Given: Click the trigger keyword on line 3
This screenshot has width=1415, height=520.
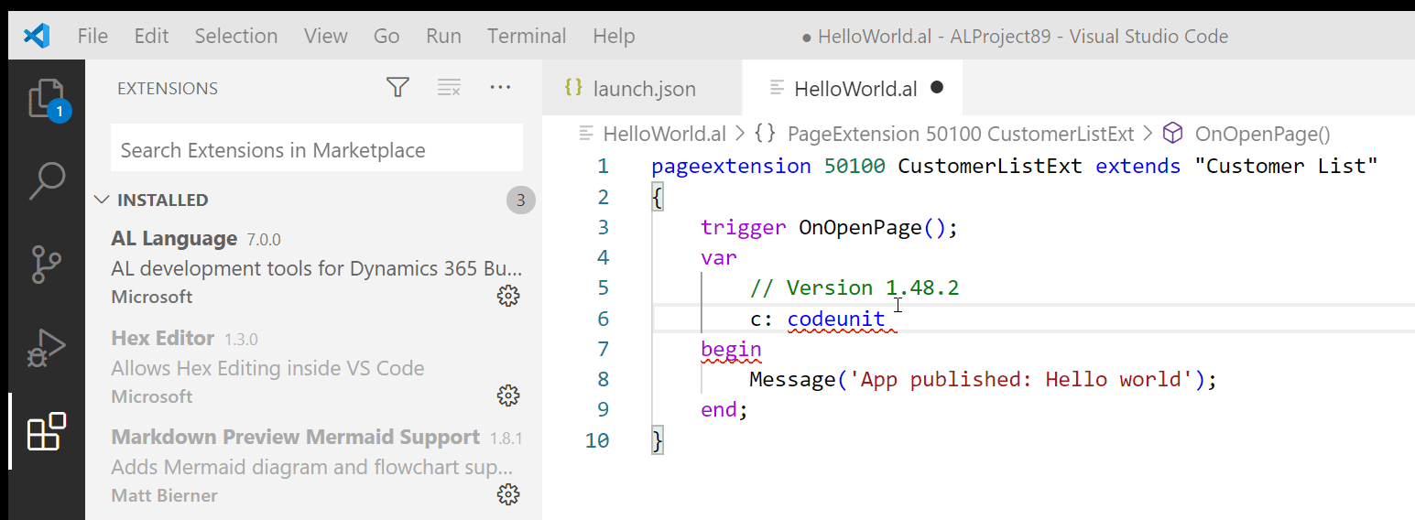Looking at the screenshot, I should click(744, 227).
